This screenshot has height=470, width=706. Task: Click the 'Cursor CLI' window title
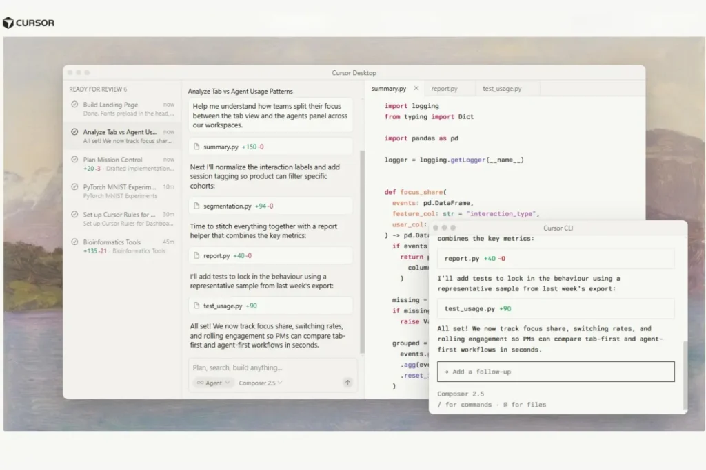[x=558, y=228]
